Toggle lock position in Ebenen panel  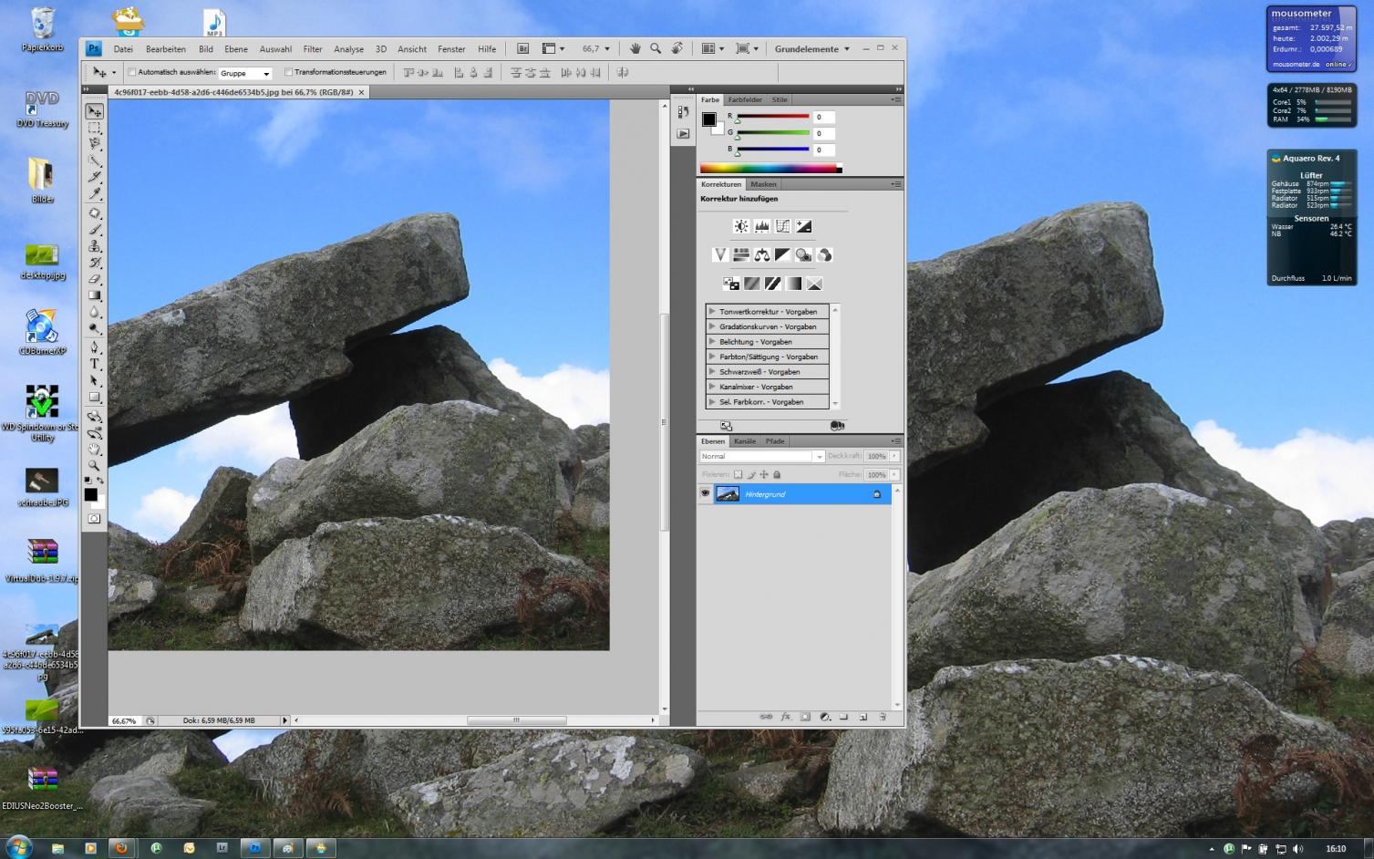click(764, 474)
